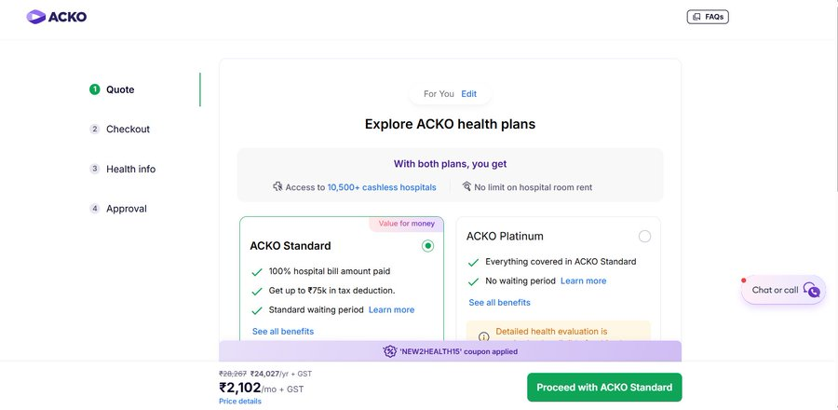This screenshot has height=410, width=838.
Task: Go to the Approval step
Action: (x=126, y=209)
